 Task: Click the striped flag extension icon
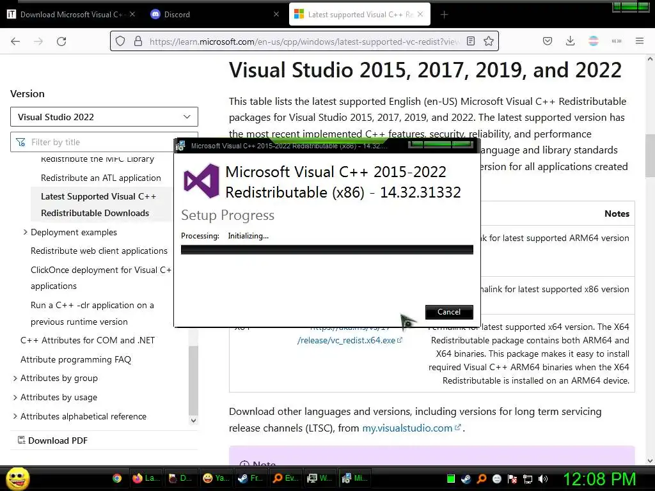593,41
